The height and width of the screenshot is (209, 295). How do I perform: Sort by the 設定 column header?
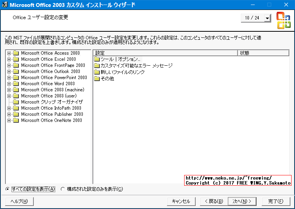pos(165,53)
